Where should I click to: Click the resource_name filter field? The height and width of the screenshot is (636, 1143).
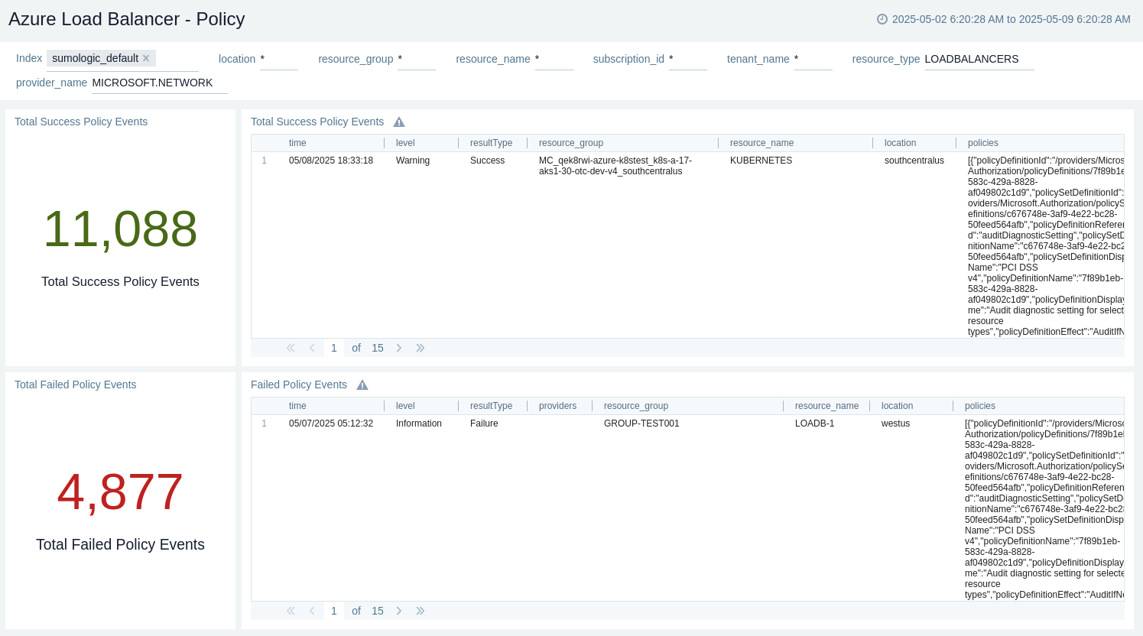[x=554, y=59]
